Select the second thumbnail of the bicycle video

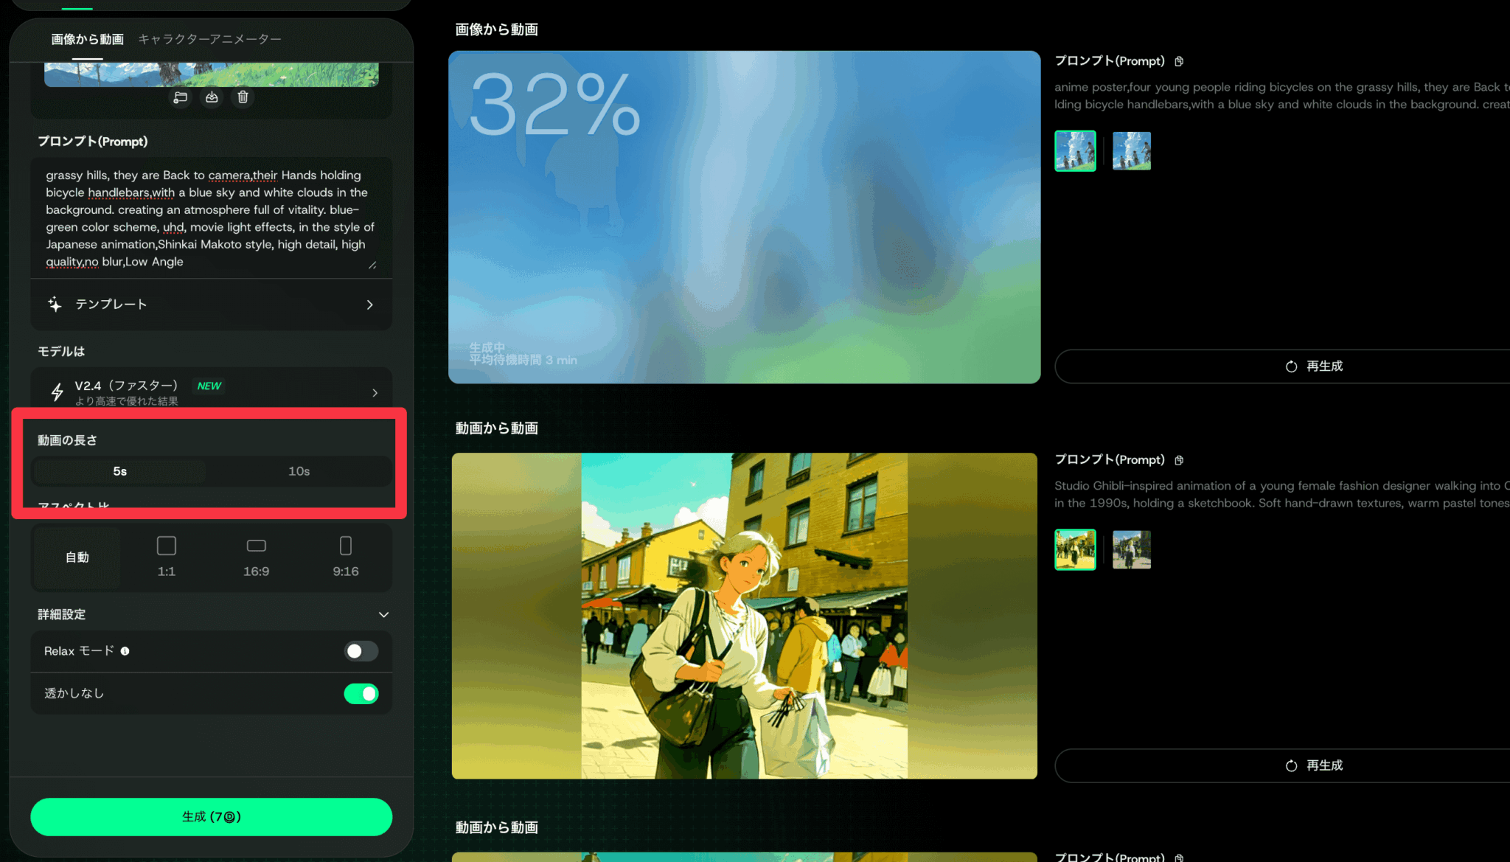1131,151
